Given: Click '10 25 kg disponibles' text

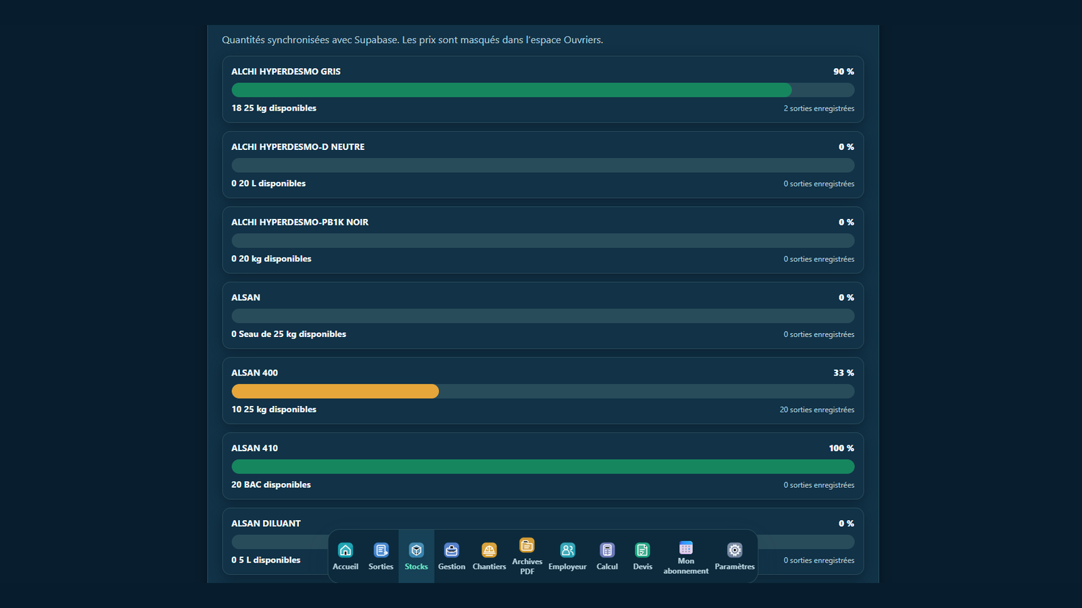Looking at the screenshot, I should click(274, 409).
